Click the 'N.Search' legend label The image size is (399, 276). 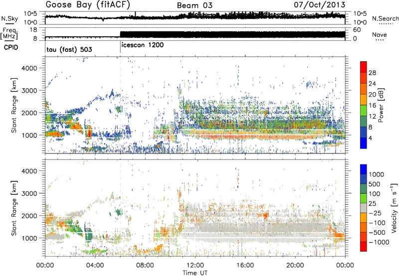tap(385, 18)
